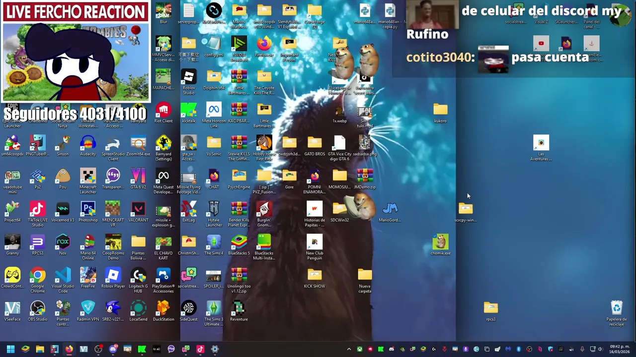The width and height of the screenshot is (636, 357).
Task: Open the taskbar clock and date
Action: [620, 349]
